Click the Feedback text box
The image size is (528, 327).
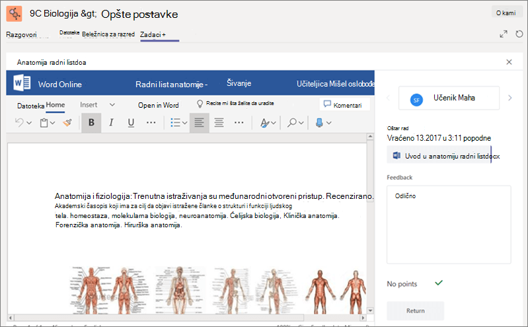449,225
